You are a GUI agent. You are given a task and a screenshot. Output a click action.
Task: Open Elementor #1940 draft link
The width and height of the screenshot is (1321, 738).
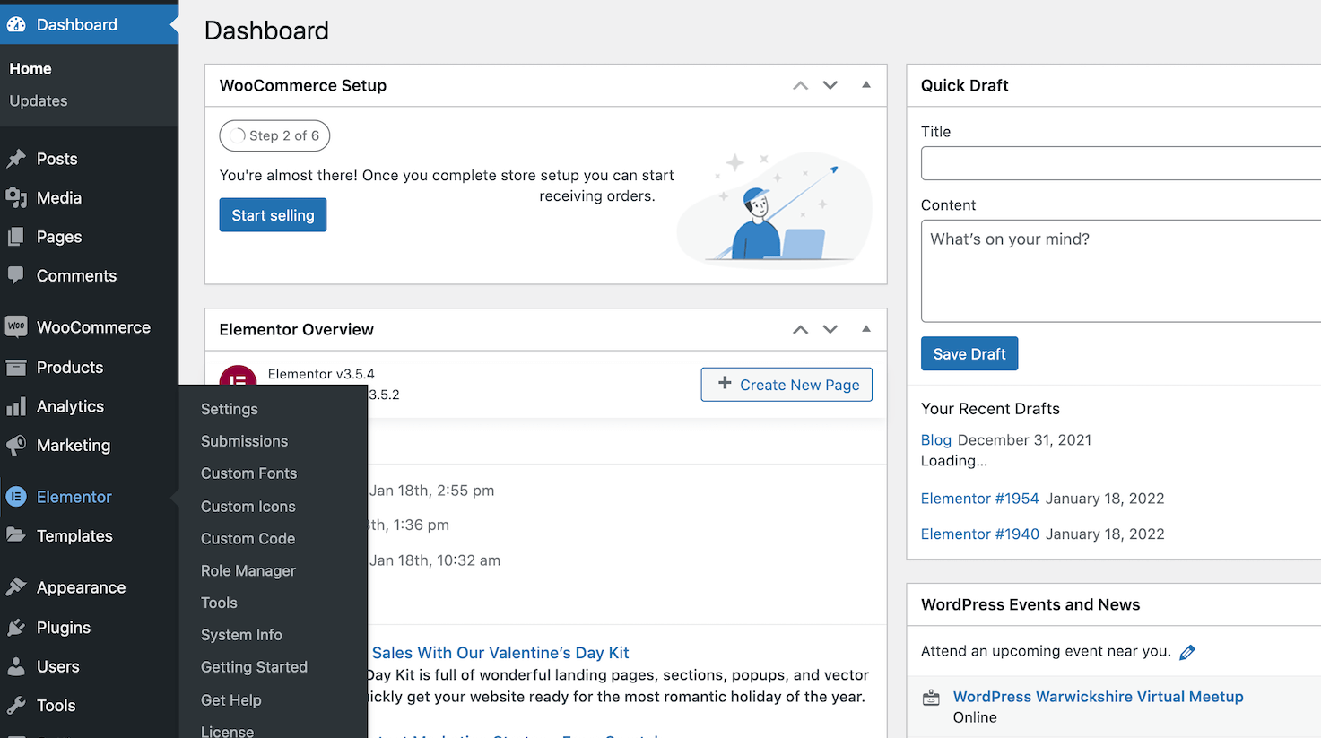(x=980, y=534)
